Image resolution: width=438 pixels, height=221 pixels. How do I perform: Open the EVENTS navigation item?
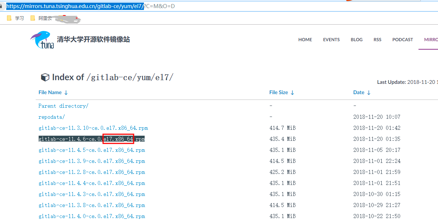pyautogui.click(x=331, y=40)
